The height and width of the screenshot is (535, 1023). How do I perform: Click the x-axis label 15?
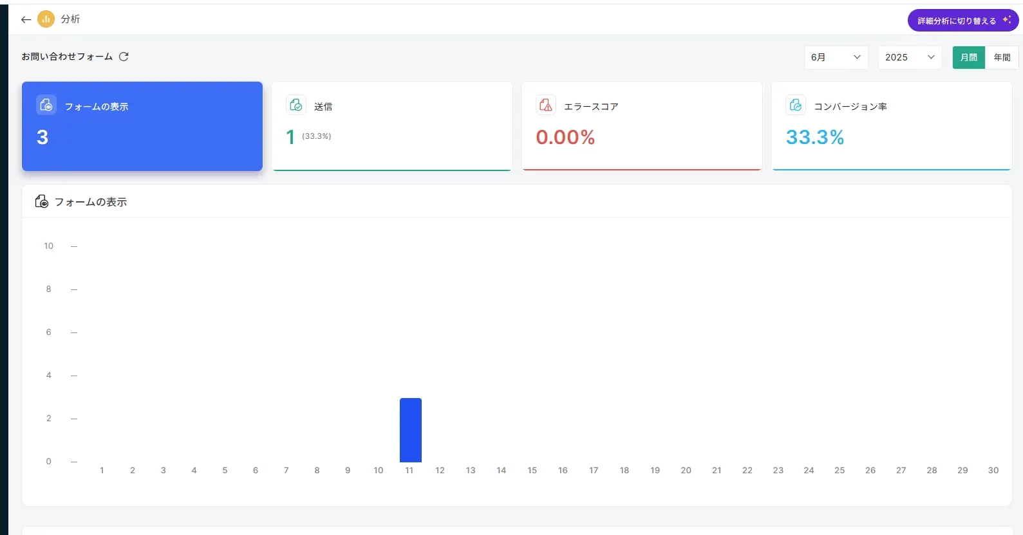coord(532,471)
